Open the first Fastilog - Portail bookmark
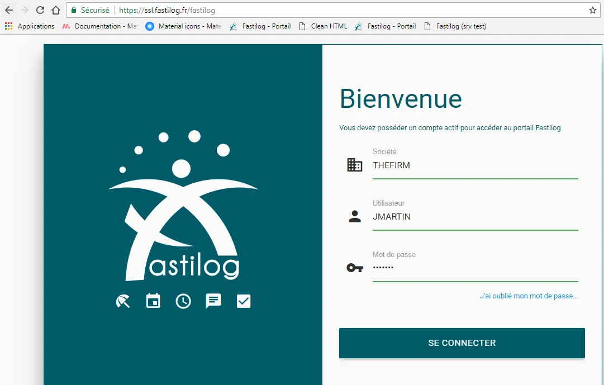This screenshot has height=385, width=604. 260,26
